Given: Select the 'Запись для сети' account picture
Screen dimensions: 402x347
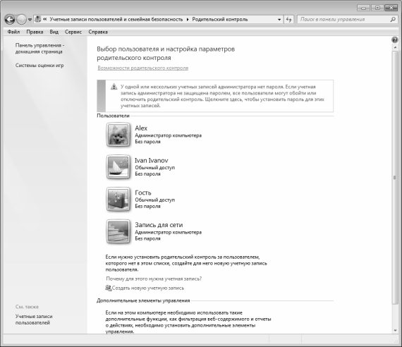Looking at the screenshot, I should (118, 231).
